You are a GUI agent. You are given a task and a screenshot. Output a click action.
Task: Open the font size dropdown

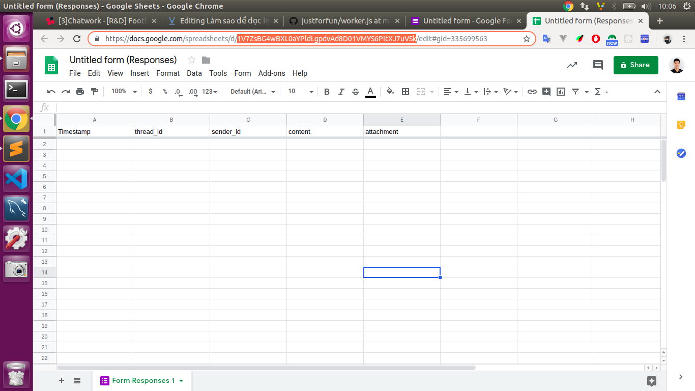click(x=301, y=92)
